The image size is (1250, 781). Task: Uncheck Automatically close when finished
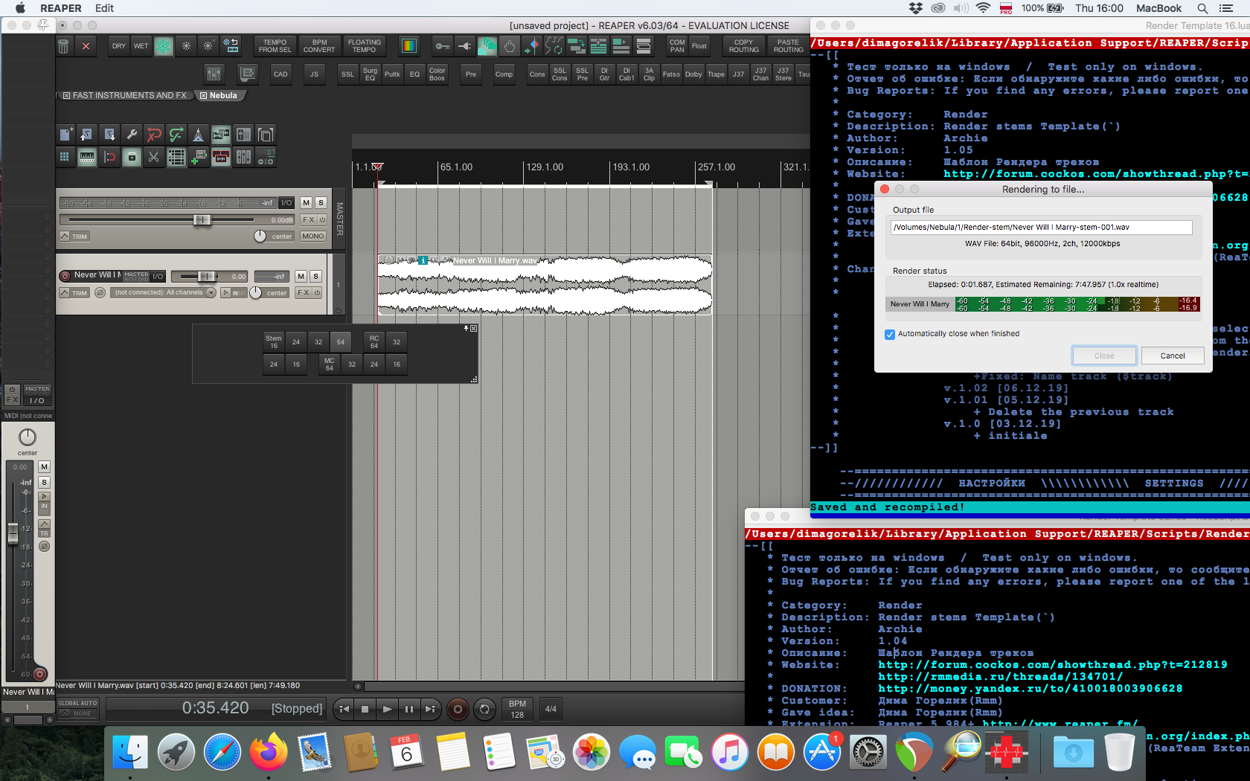click(x=890, y=334)
